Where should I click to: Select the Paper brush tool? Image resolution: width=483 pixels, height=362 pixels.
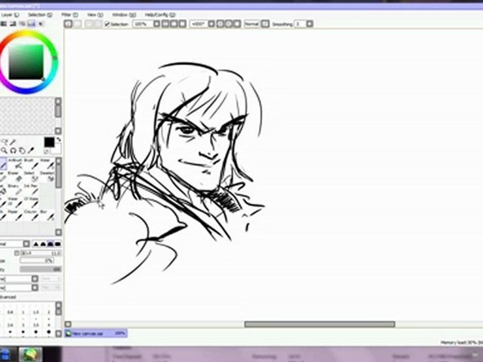pyautogui.click(x=16, y=216)
